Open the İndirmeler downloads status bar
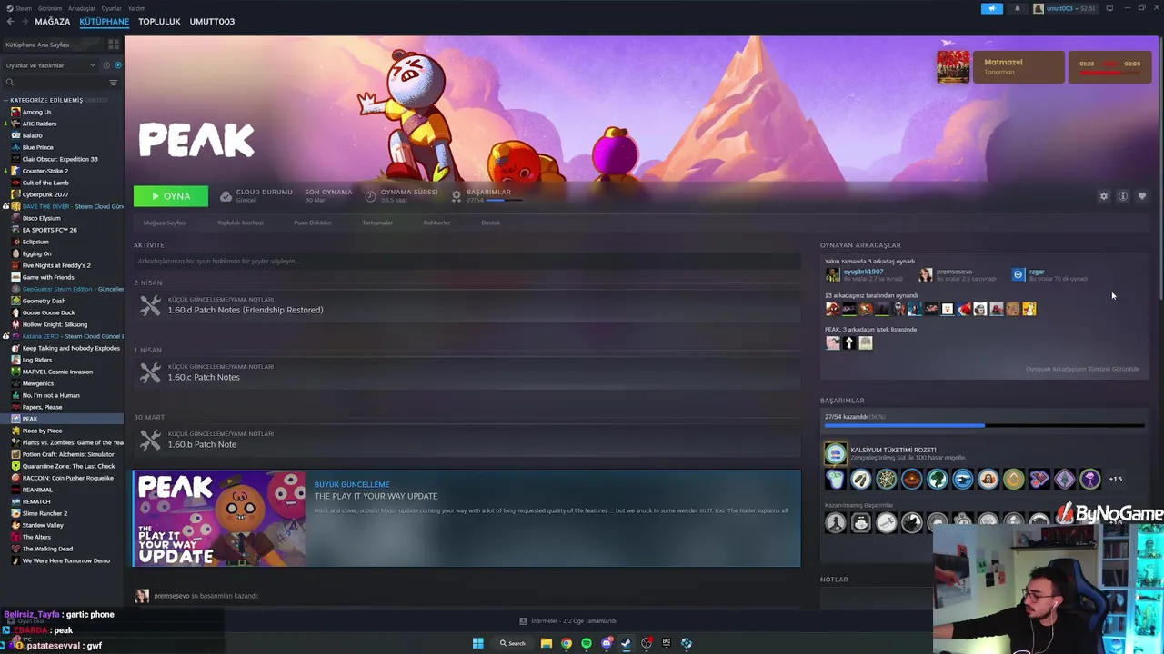This screenshot has width=1164, height=654. point(568,621)
